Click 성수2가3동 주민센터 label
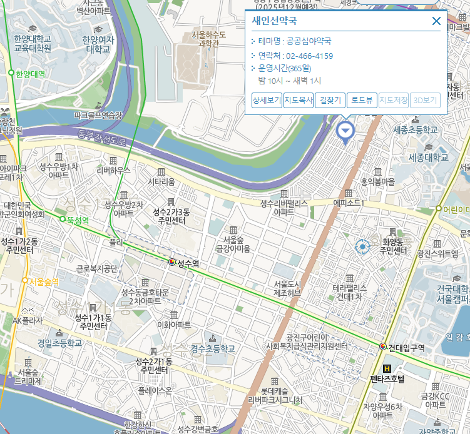Image resolution: width=470 pixels, height=434 pixels. pyautogui.click(x=171, y=216)
